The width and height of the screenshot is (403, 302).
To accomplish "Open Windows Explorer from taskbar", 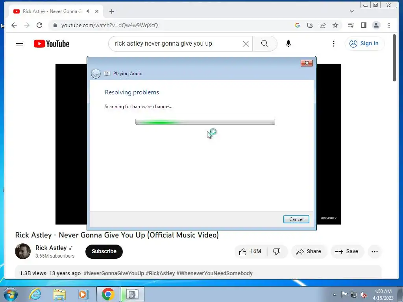I will [59, 294].
